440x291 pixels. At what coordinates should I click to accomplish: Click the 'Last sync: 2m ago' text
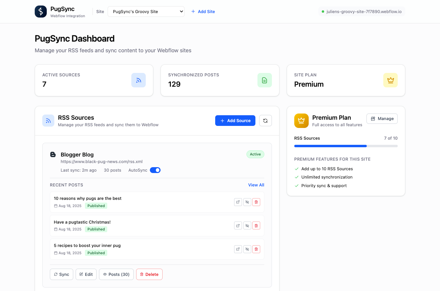point(79,170)
